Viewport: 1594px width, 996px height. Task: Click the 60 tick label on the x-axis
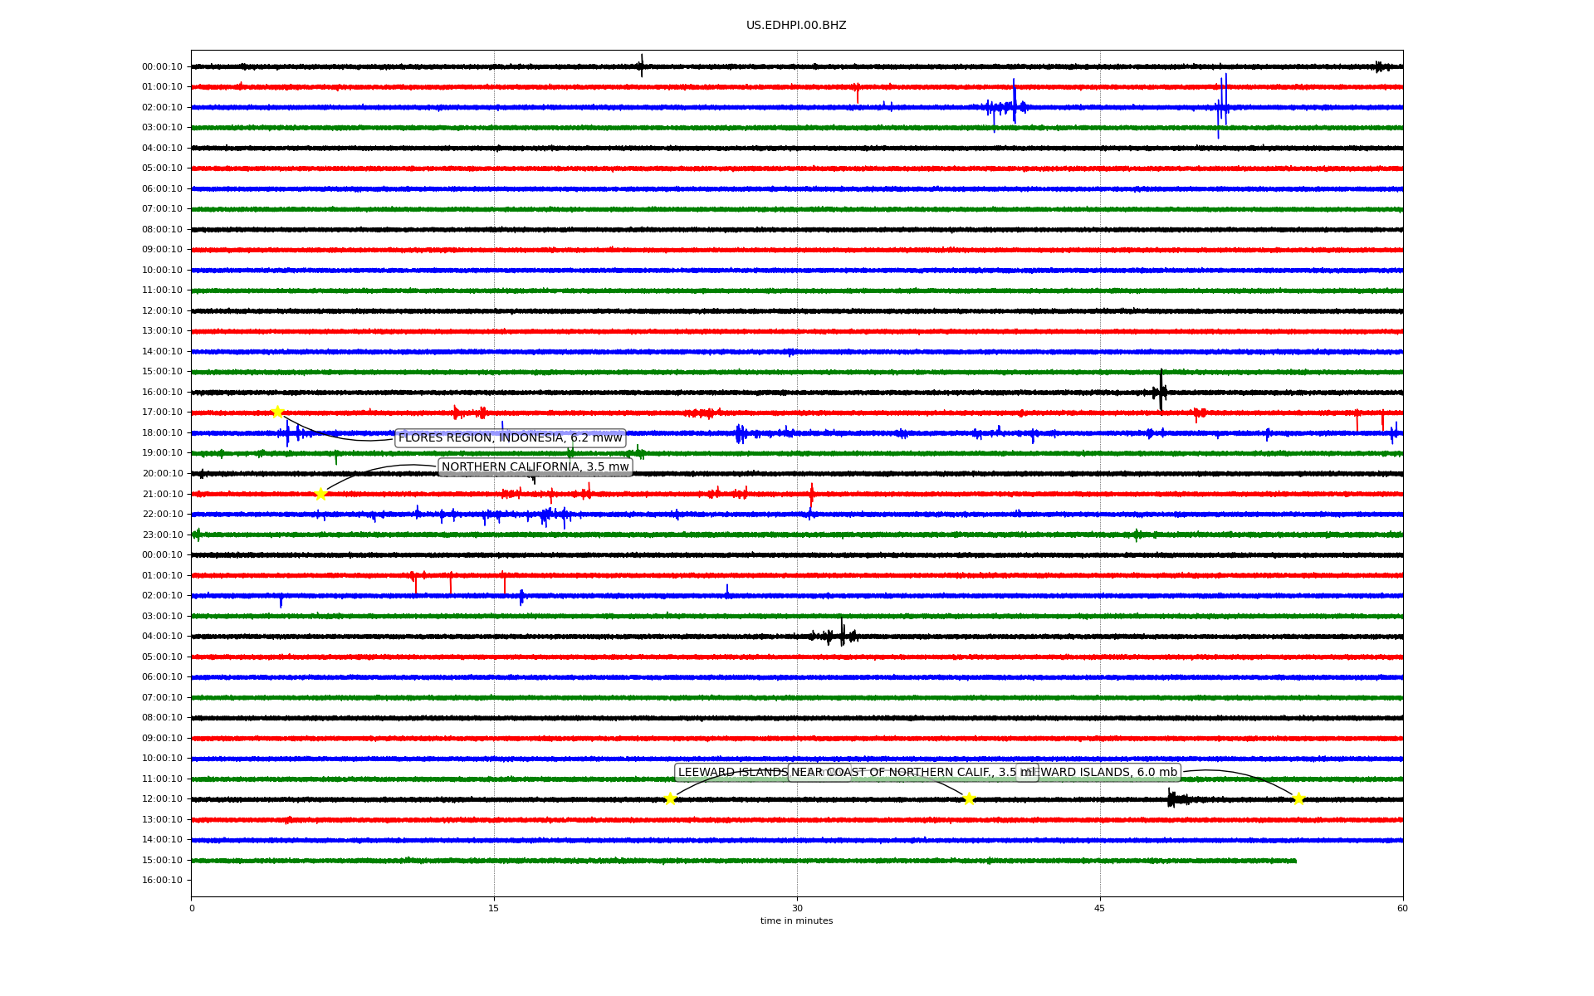click(x=1402, y=908)
